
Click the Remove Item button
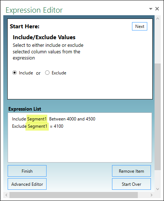[131, 171]
